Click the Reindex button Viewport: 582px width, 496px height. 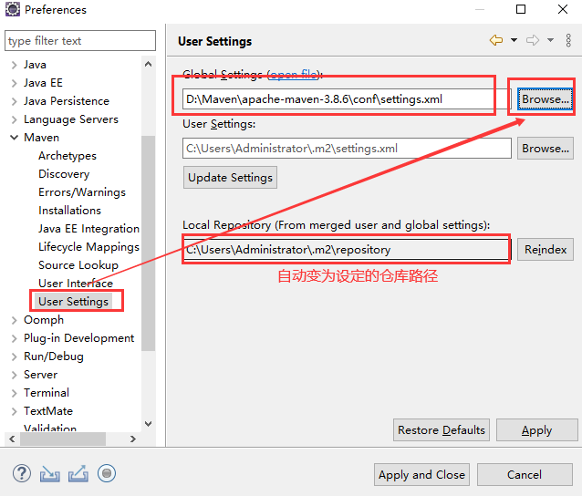point(545,249)
